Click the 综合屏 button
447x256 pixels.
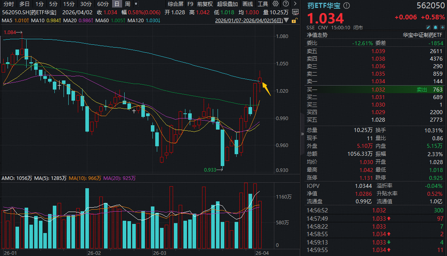pyautogui.click(x=175, y=4)
